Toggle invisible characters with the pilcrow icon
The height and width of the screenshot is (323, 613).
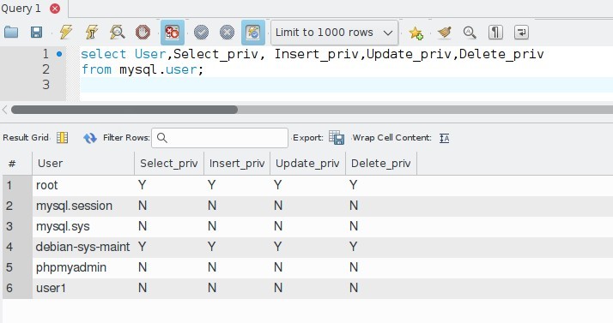tap(495, 33)
